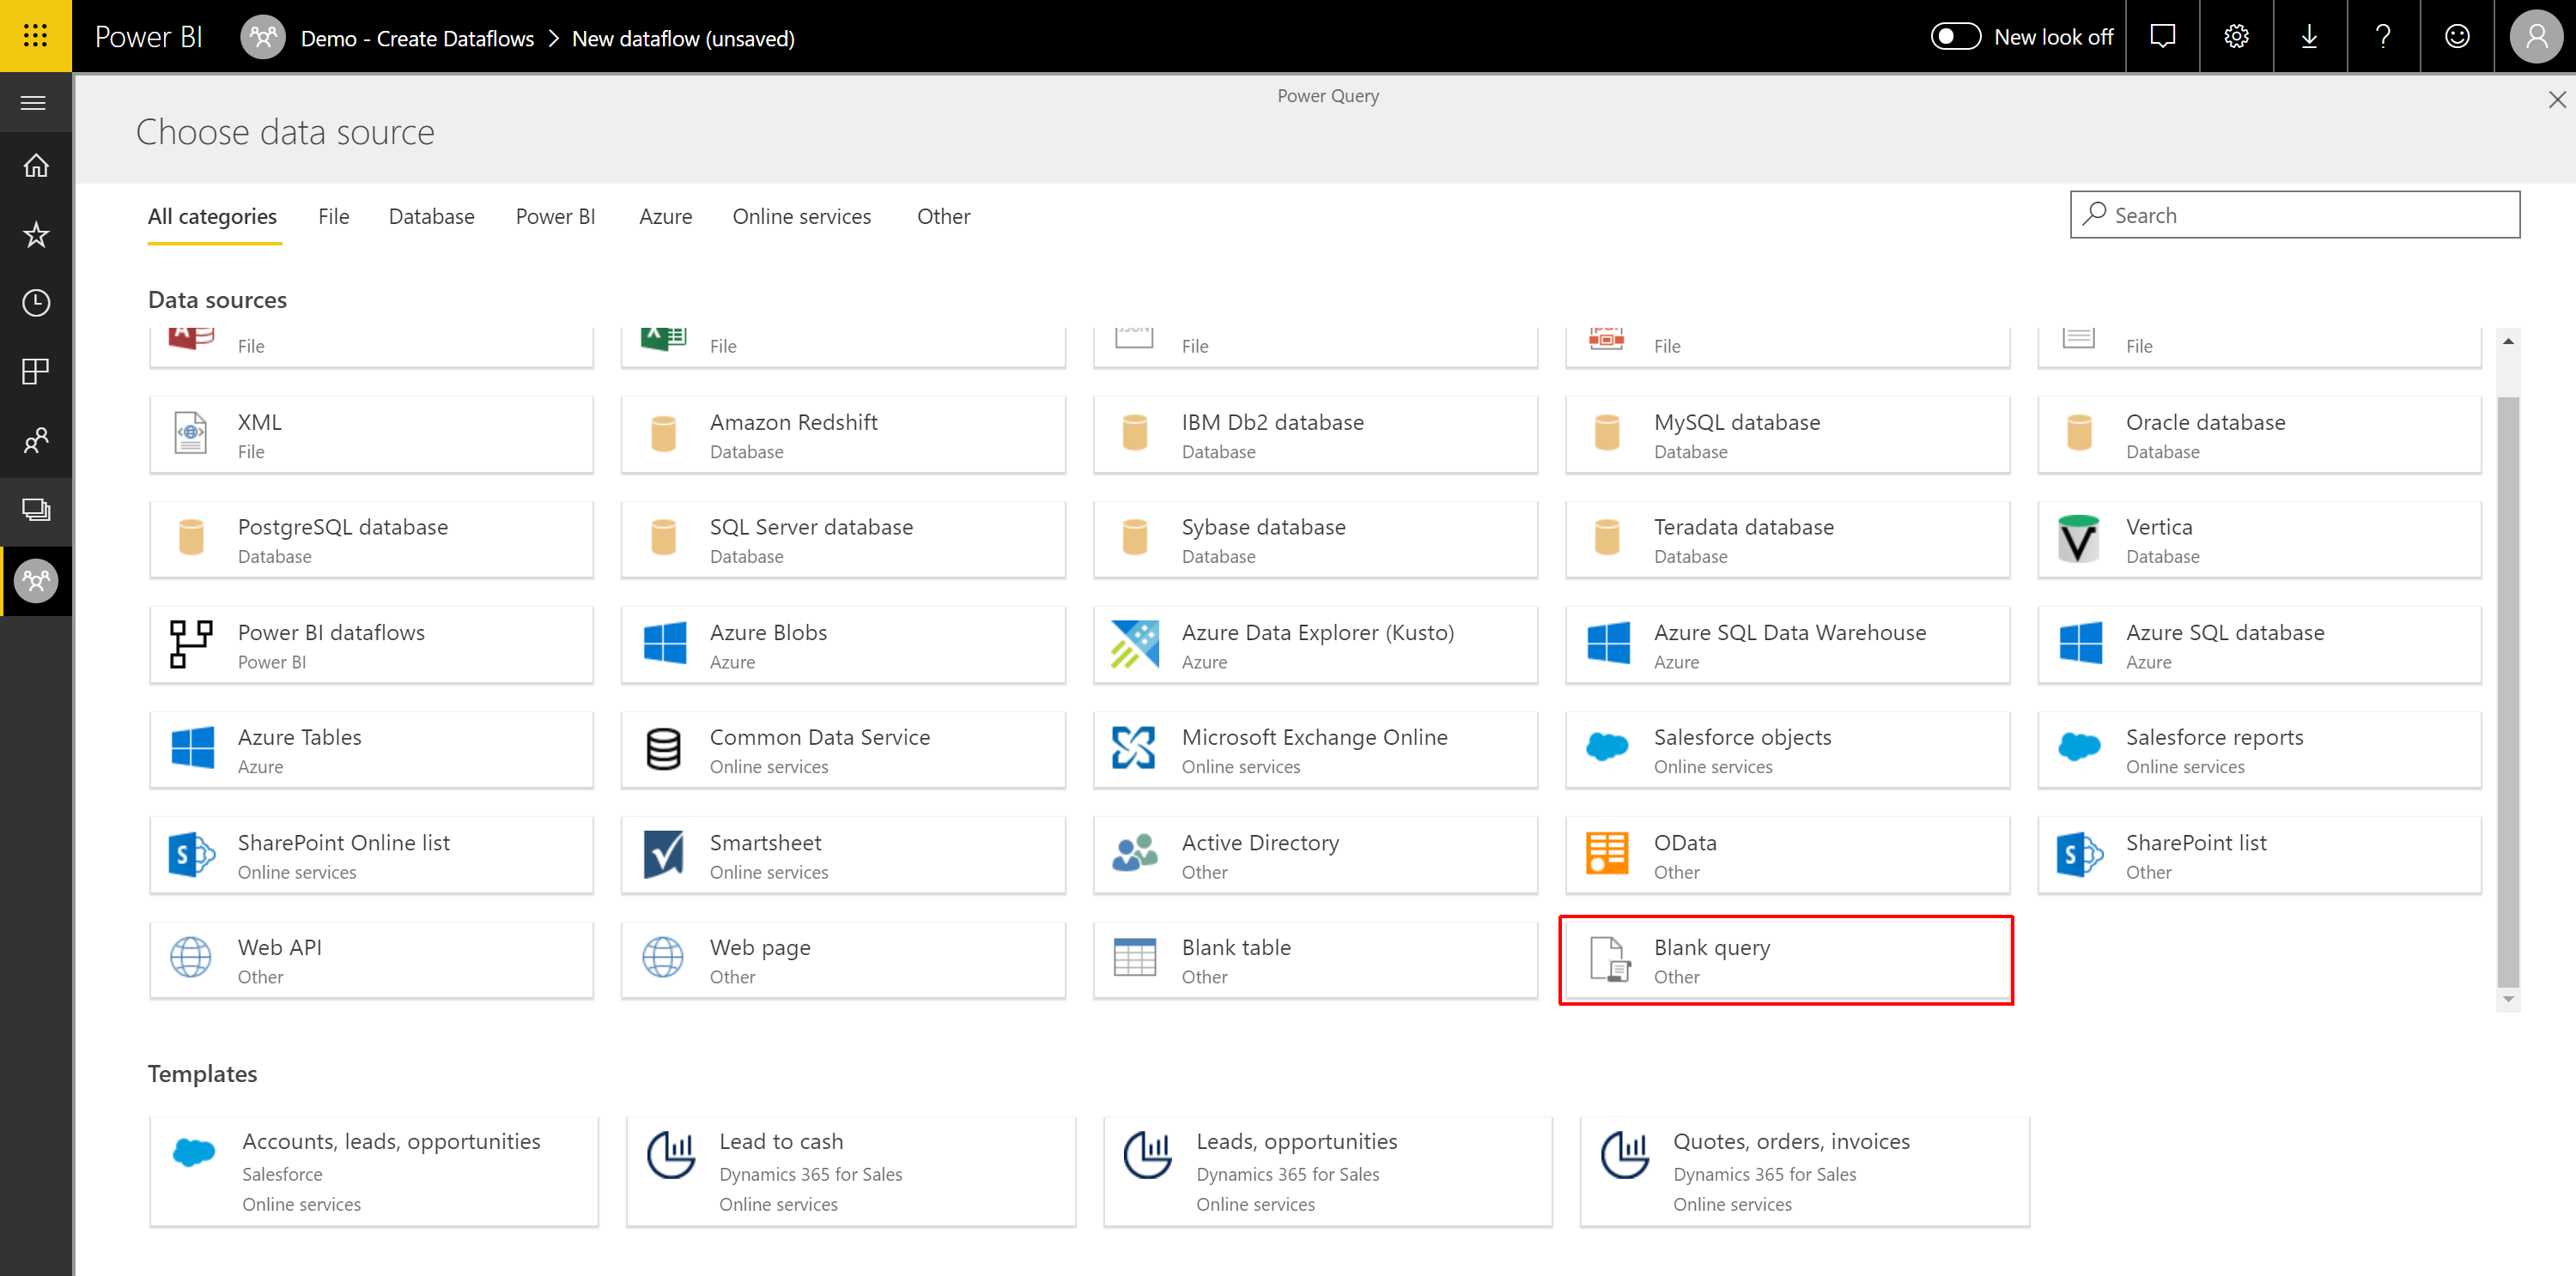
Task: Switch to the File tab
Action: pyautogui.click(x=334, y=217)
